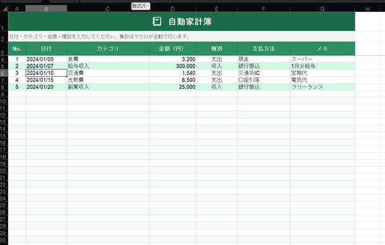
Task: Click the メモ header cell
Action: (322, 48)
